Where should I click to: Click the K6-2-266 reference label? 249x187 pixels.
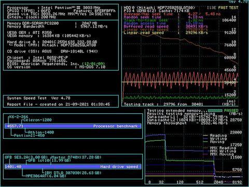tap(19, 117)
